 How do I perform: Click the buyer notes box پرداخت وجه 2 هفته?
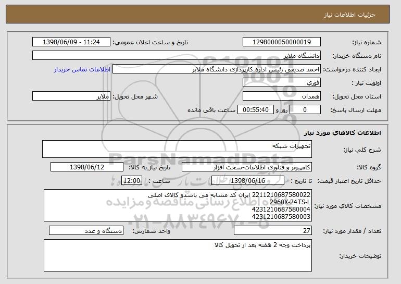pyautogui.click(x=178, y=255)
